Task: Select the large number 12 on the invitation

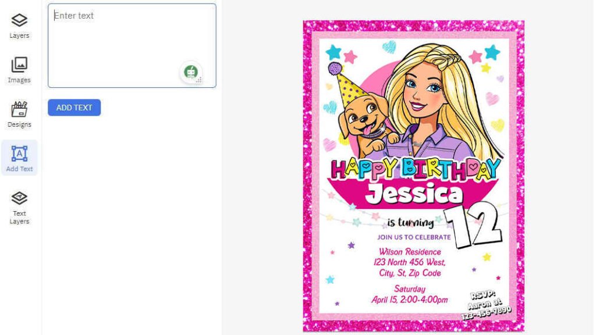Action: [473, 225]
